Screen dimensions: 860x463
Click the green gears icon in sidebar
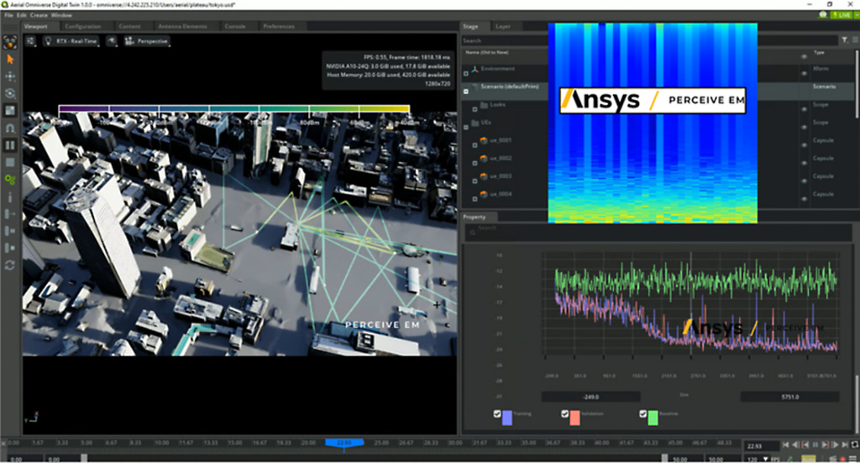coord(10,179)
